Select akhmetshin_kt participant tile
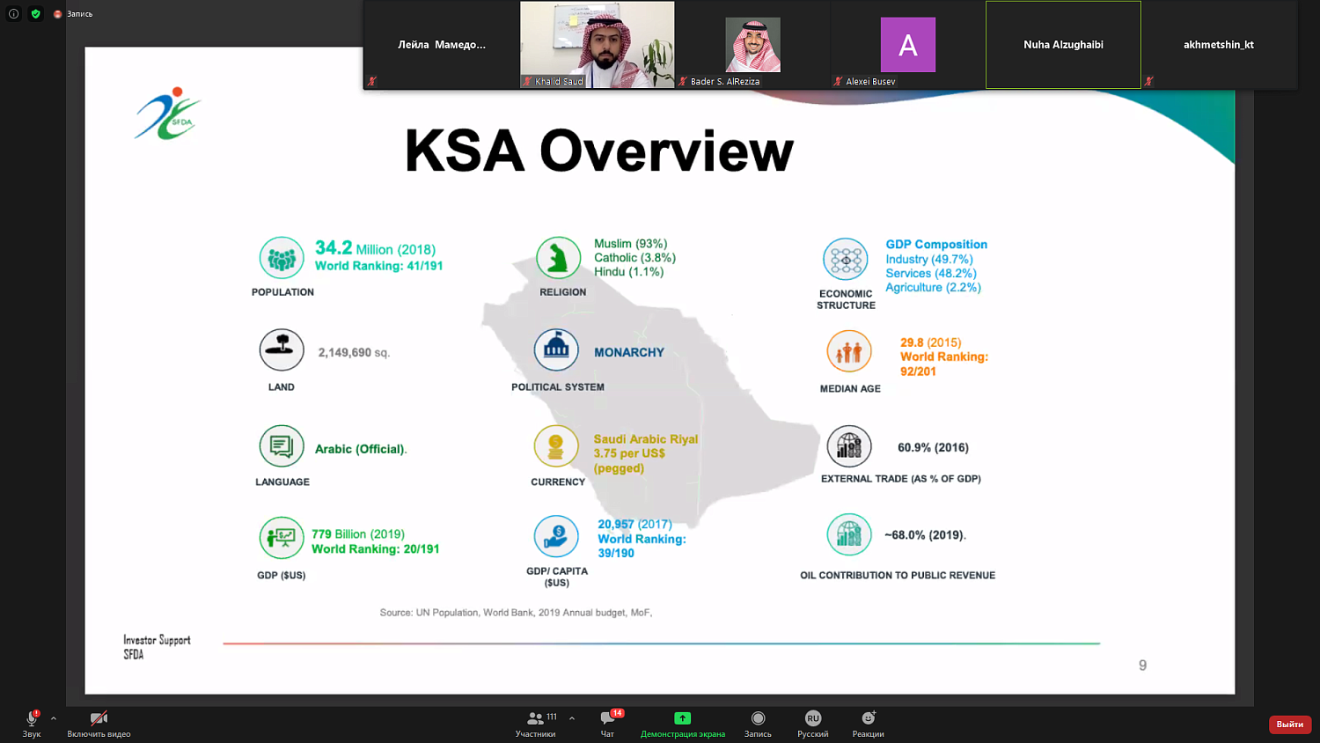 coord(1219,45)
